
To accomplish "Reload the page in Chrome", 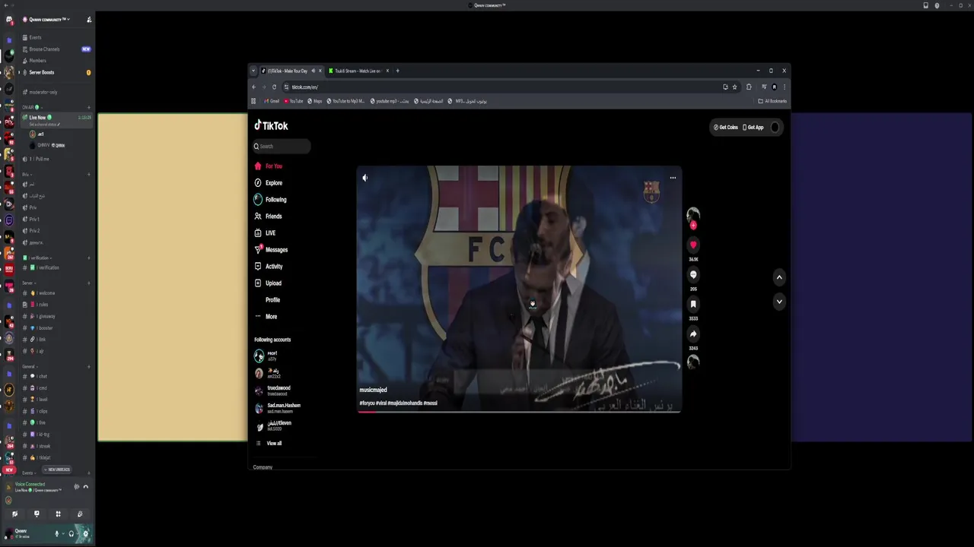I will pos(275,87).
